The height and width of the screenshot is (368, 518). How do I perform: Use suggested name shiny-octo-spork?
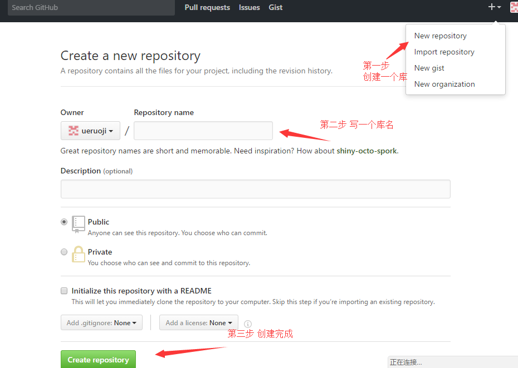[x=366, y=151]
